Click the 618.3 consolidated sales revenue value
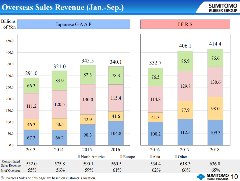Viewport: 240px width, 181px height. pos(185,164)
